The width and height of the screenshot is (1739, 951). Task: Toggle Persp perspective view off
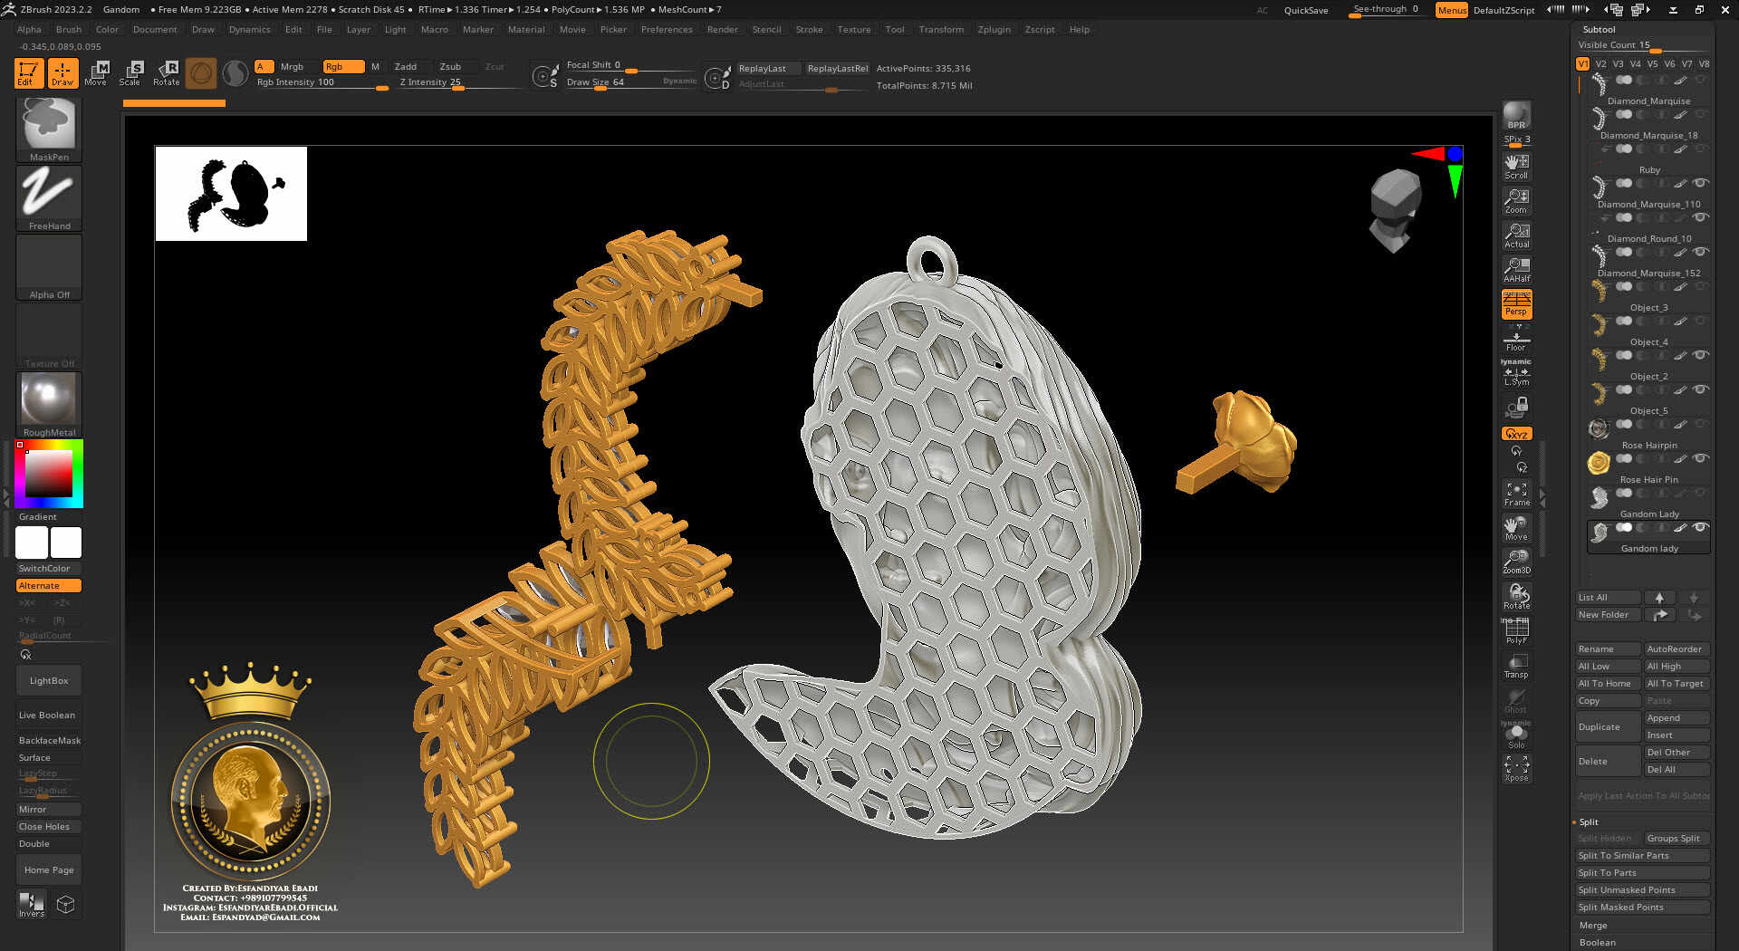click(1516, 303)
